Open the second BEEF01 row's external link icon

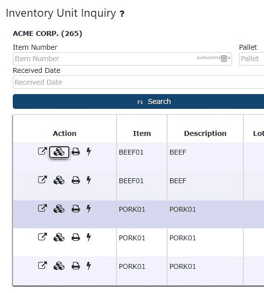point(42,180)
